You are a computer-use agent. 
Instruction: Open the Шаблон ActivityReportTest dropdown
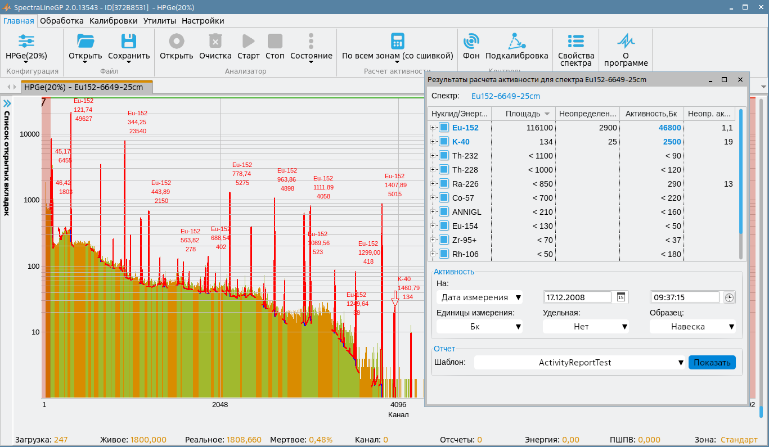point(579,363)
